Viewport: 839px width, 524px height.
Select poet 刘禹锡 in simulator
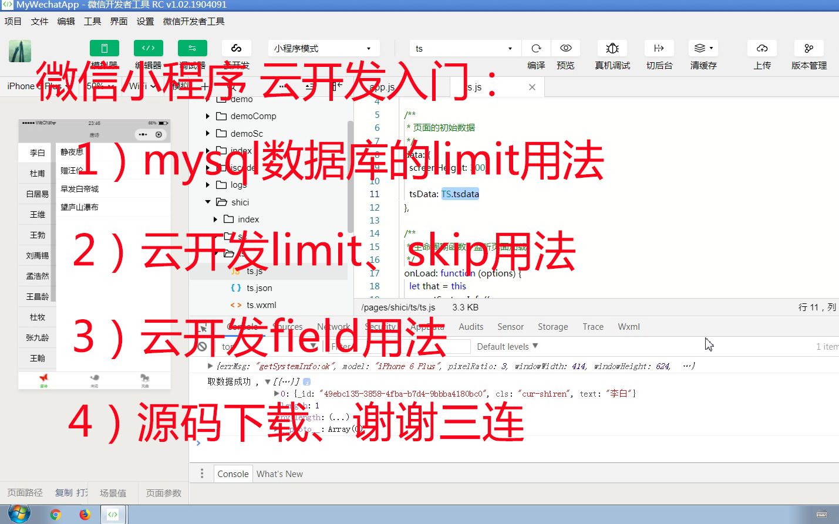click(x=37, y=255)
